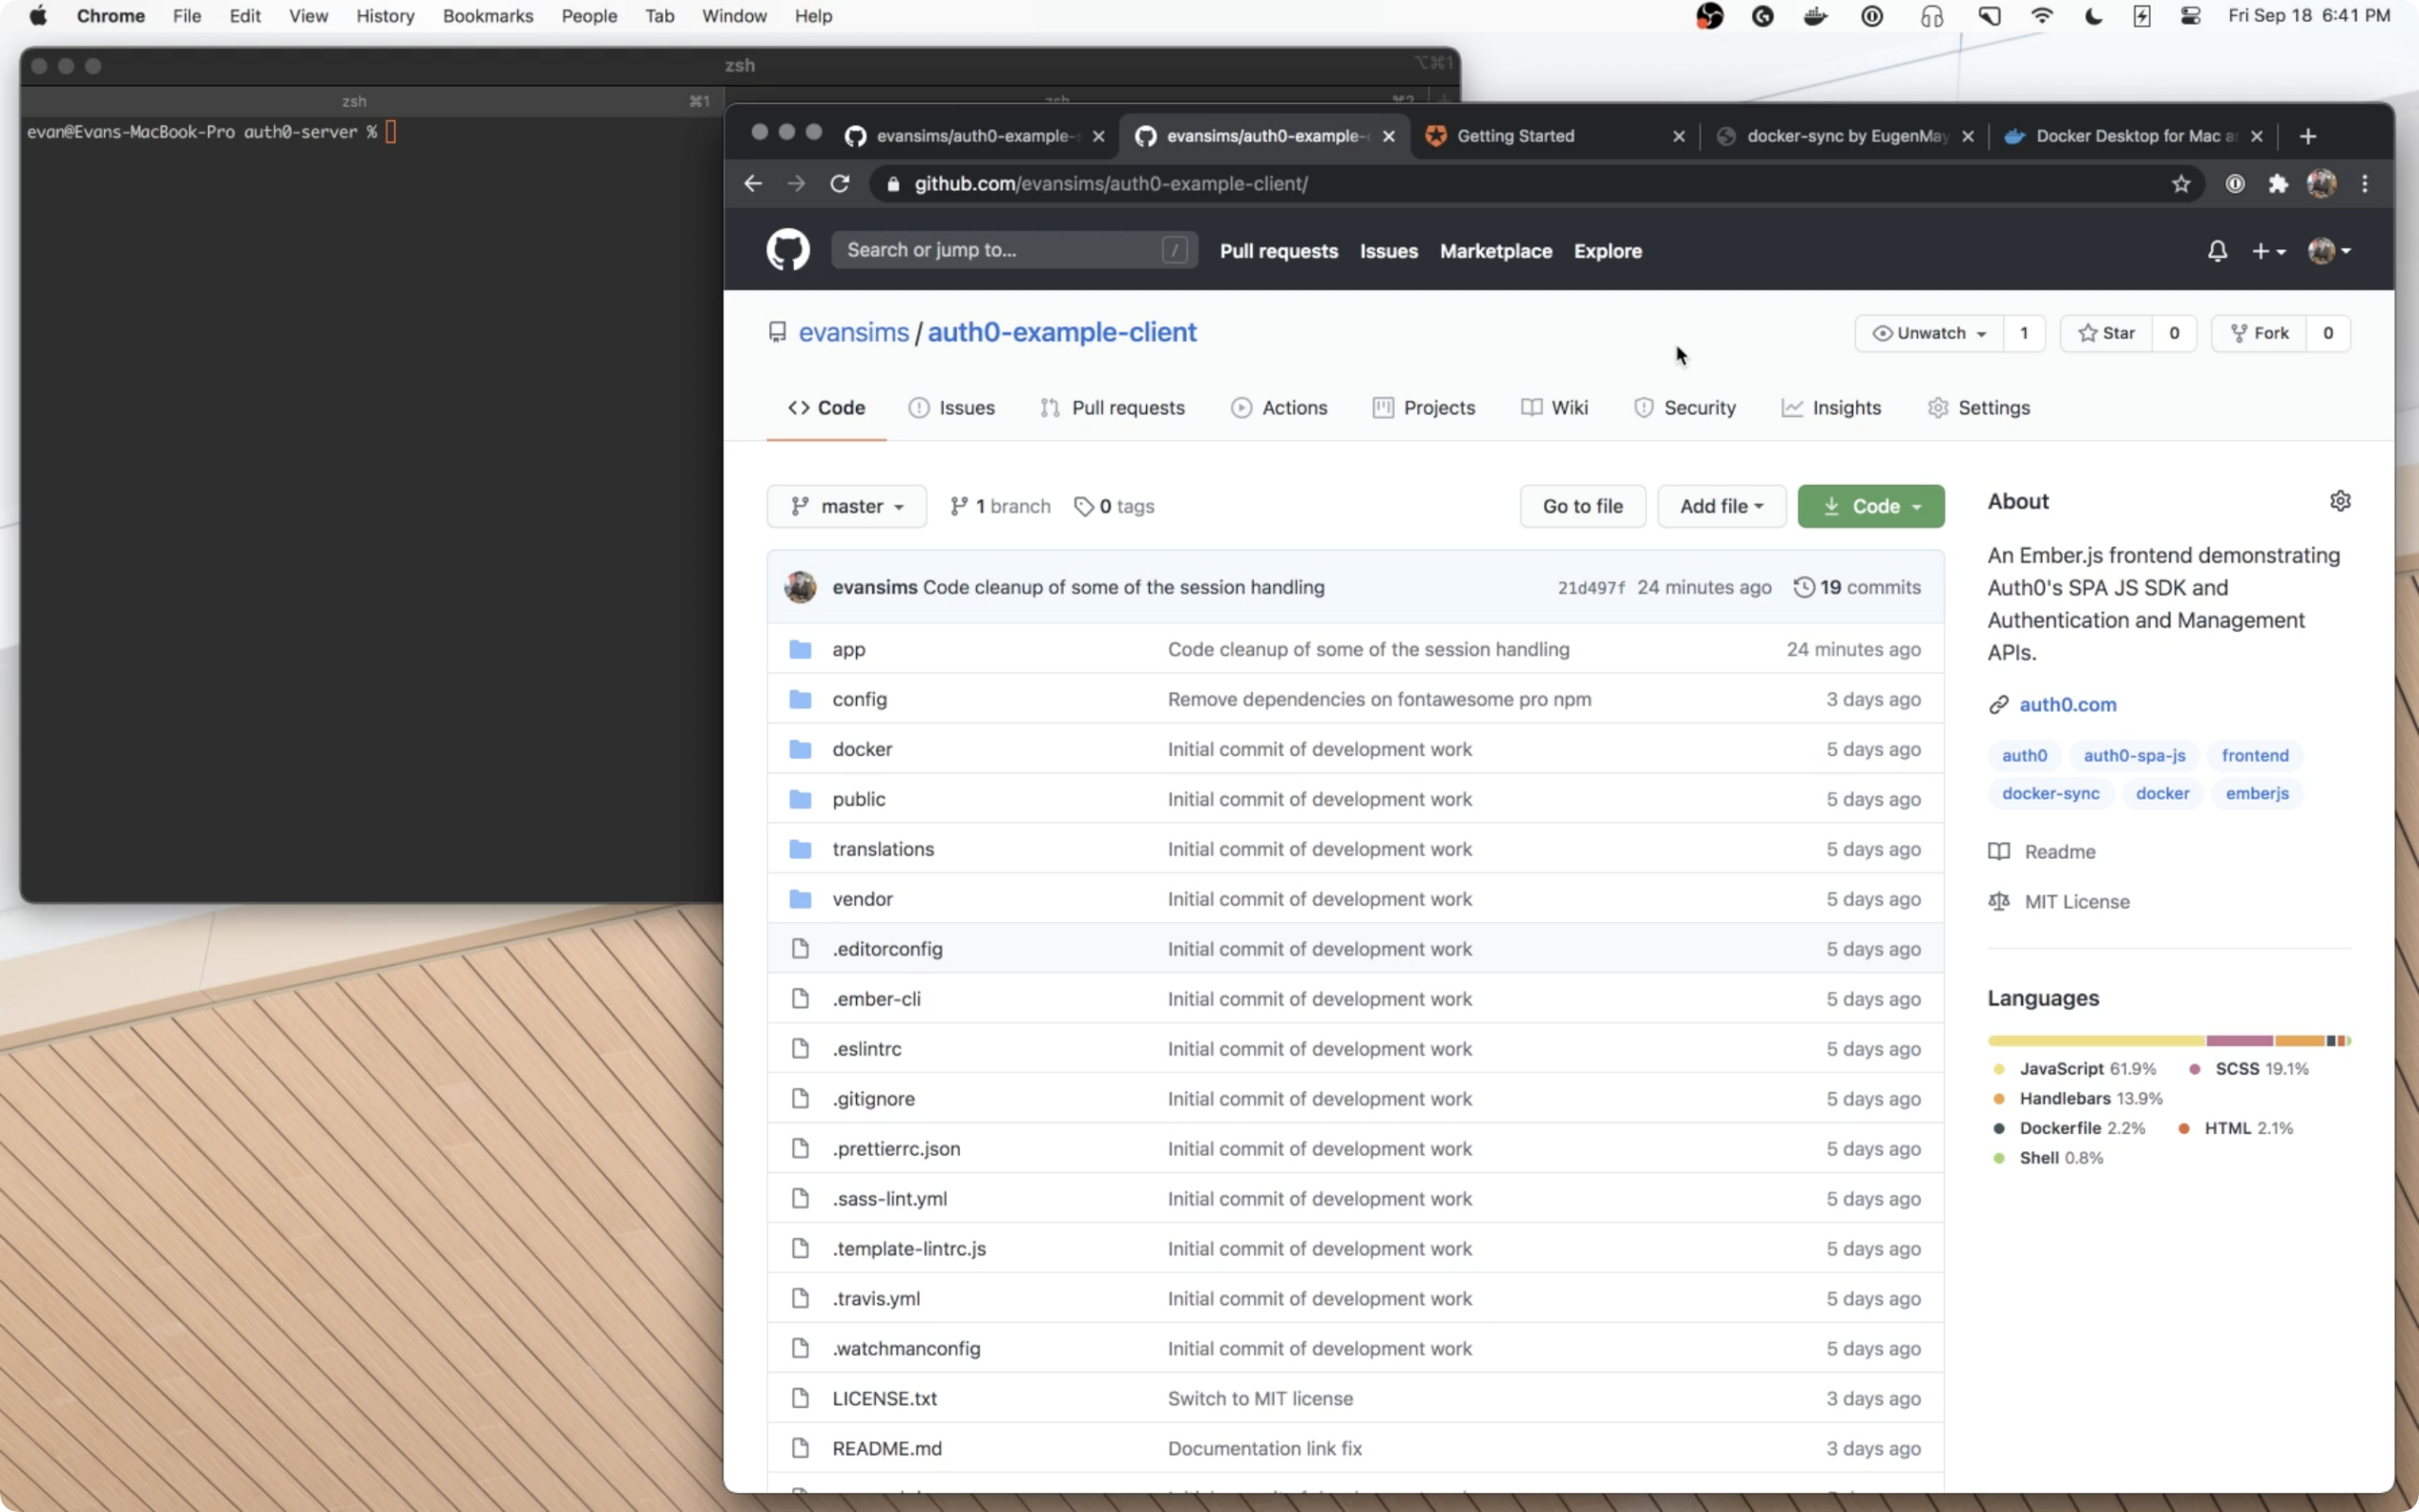
Task: Open the History menu
Action: [x=385, y=16]
